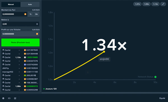Click Litecoin coin icon beside 1.82515685
168x102 pixels.
(25, 57)
